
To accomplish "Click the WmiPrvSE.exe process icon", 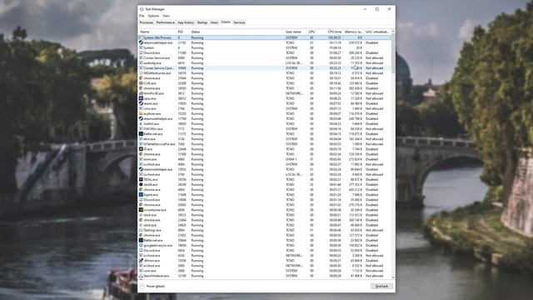I will click(x=141, y=93).
